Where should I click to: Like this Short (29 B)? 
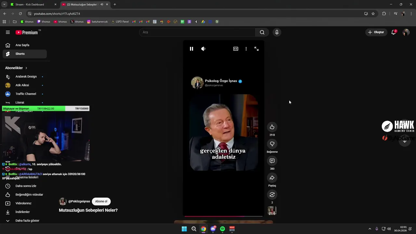click(272, 127)
